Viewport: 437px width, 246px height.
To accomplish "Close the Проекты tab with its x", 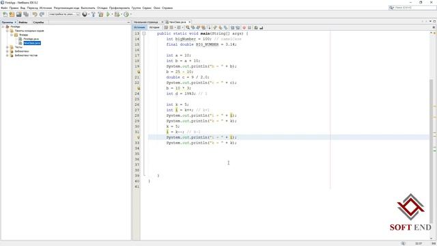I will pos(15,22).
